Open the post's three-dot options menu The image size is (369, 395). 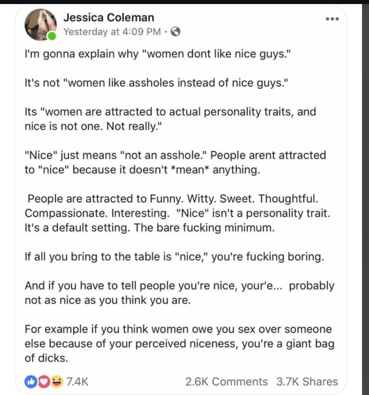point(332,19)
